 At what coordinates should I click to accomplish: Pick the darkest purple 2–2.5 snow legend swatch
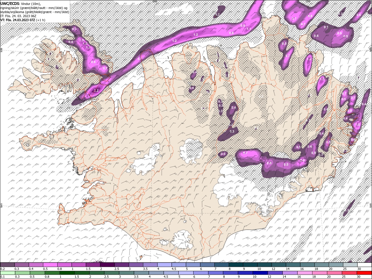click(x=107, y=265)
